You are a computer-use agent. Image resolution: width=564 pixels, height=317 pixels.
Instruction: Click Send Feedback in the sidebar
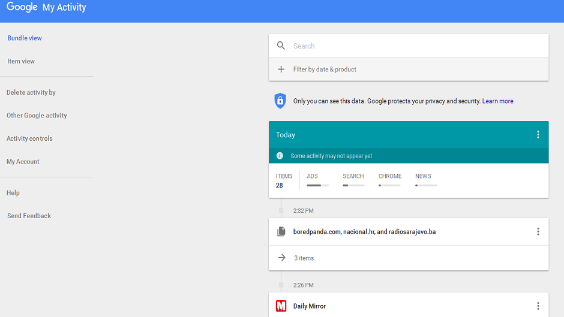(29, 216)
